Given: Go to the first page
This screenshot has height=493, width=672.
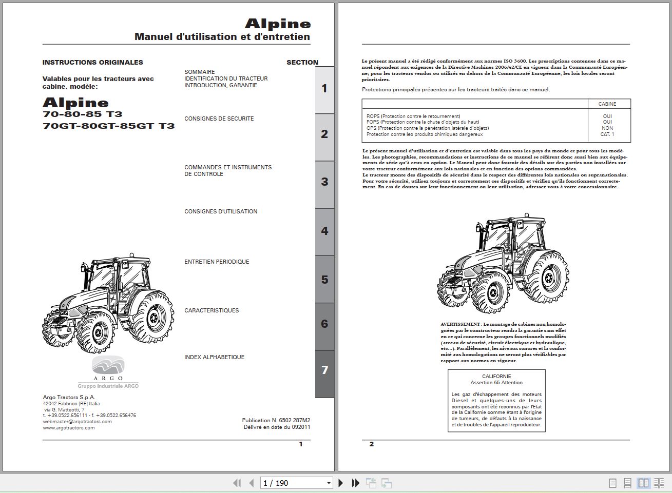Looking at the screenshot, I should pyautogui.click(x=237, y=483).
